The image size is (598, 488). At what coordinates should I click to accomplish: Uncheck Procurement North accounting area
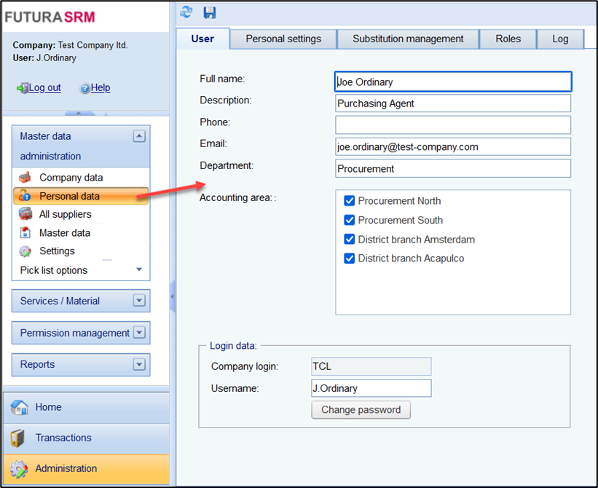coord(349,201)
